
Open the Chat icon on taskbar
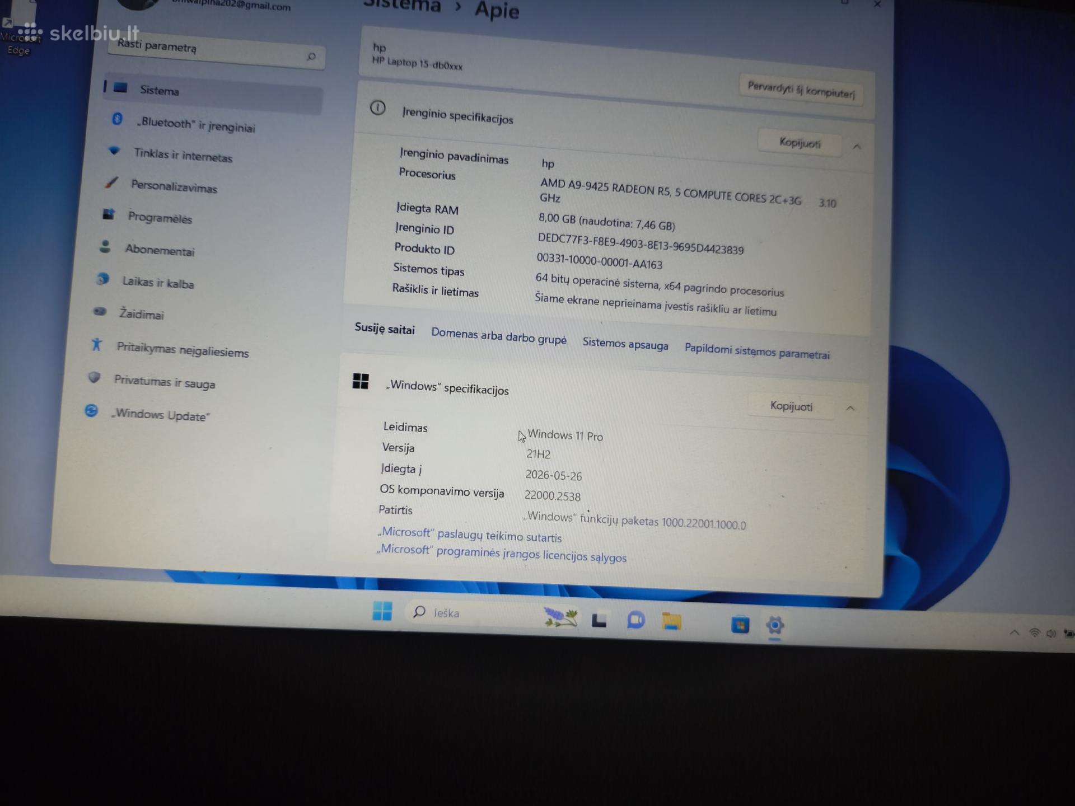(x=635, y=620)
